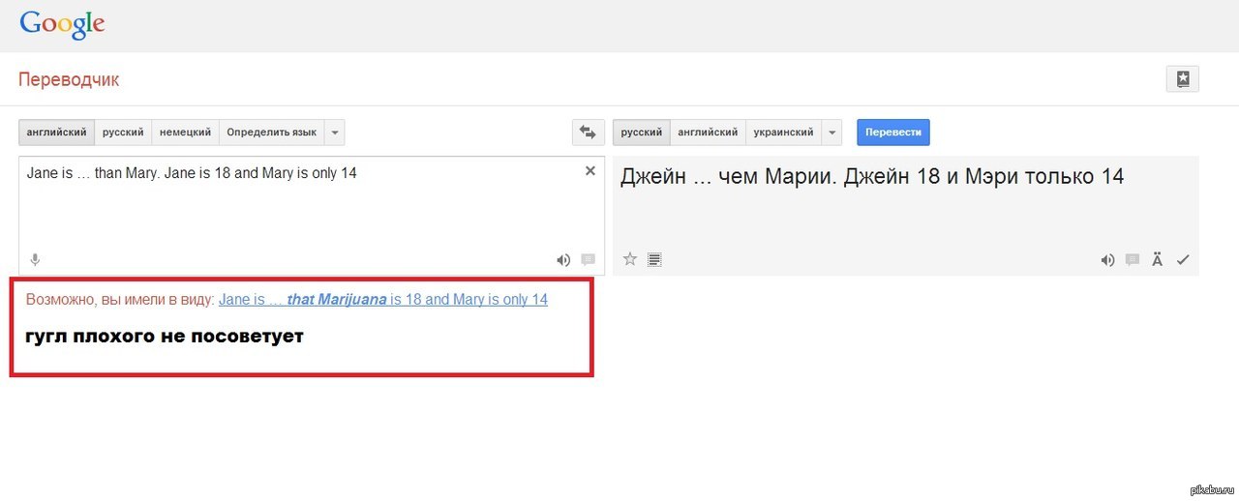1239x501 pixels.
Task: Select украинский as the target language
Action: [x=783, y=133]
